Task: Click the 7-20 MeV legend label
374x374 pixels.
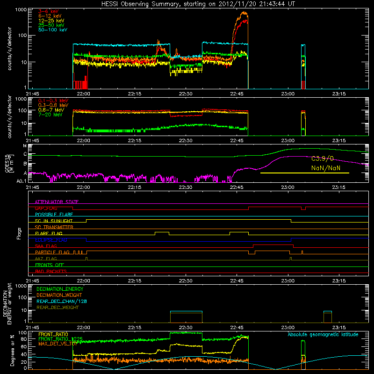Action: point(50,115)
